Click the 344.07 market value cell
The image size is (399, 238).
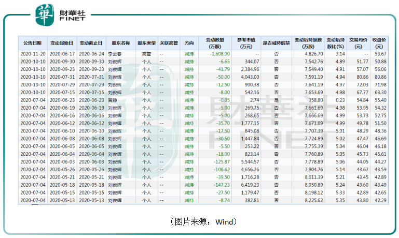point(252,62)
